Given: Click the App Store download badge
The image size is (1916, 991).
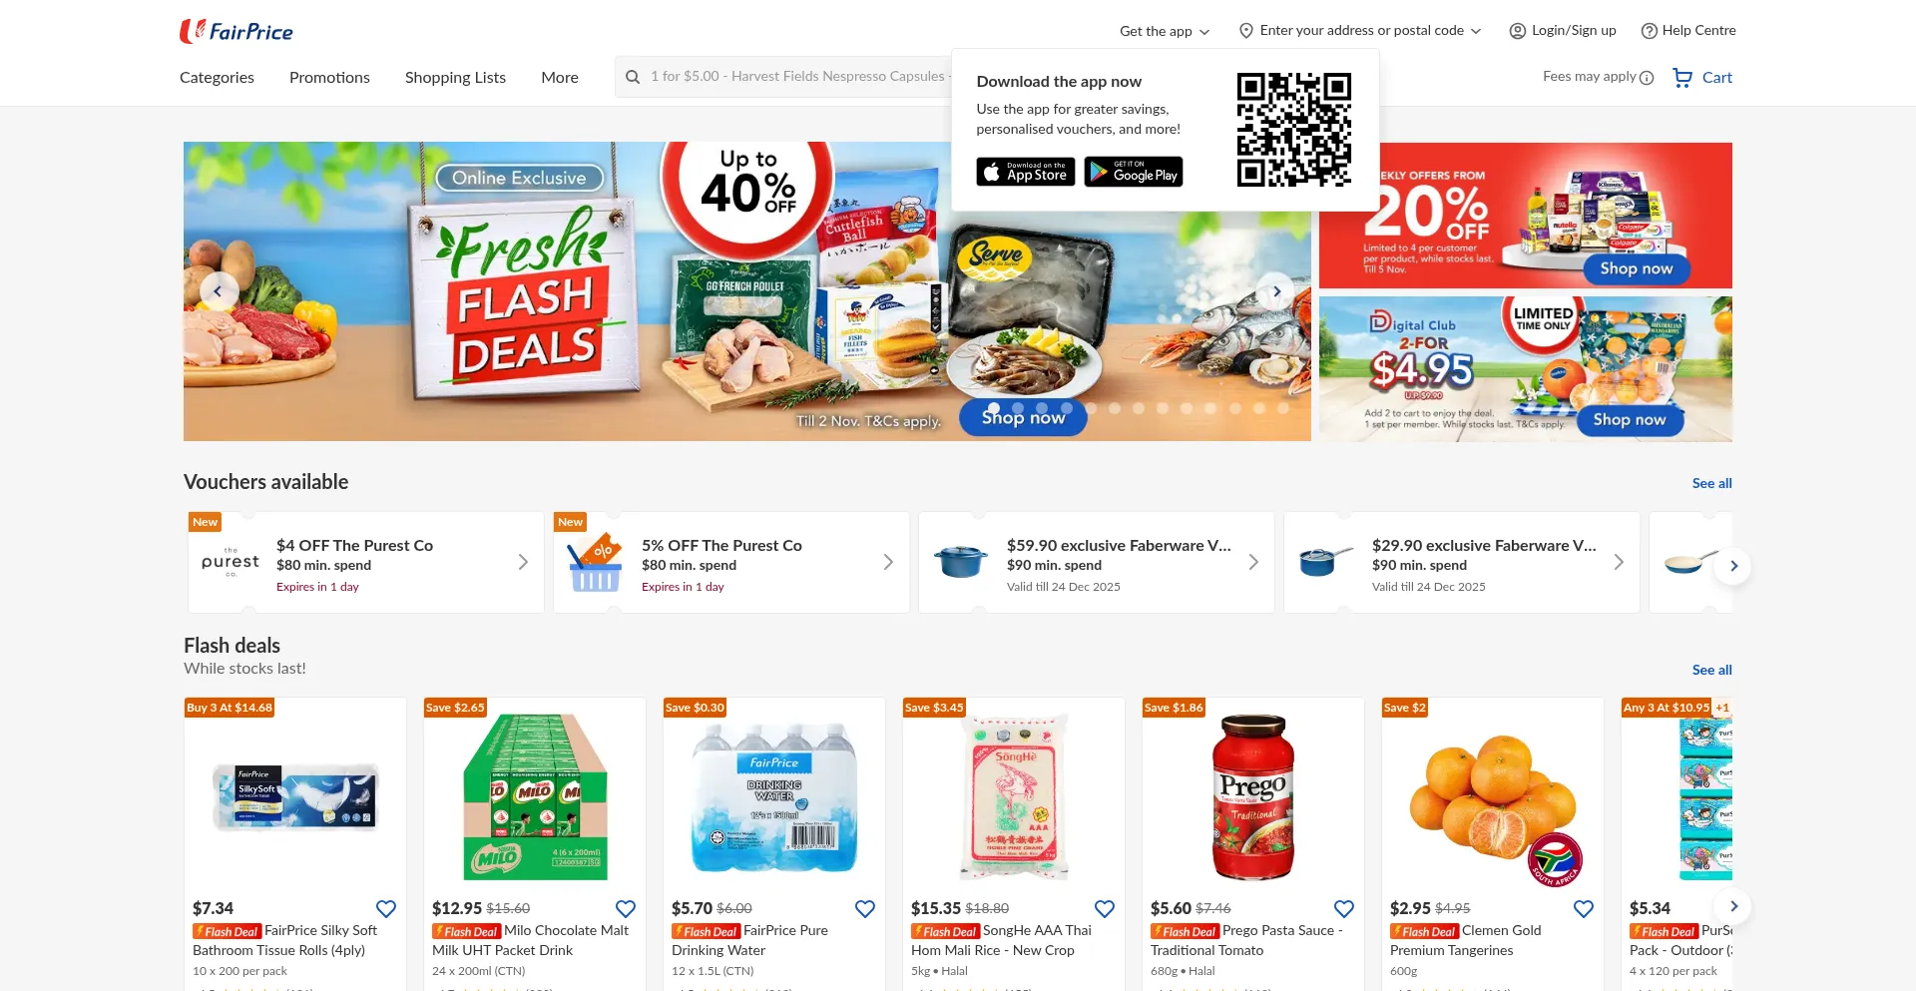Looking at the screenshot, I should 1025,172.
